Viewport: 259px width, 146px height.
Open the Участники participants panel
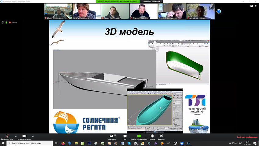coord(112,137)
